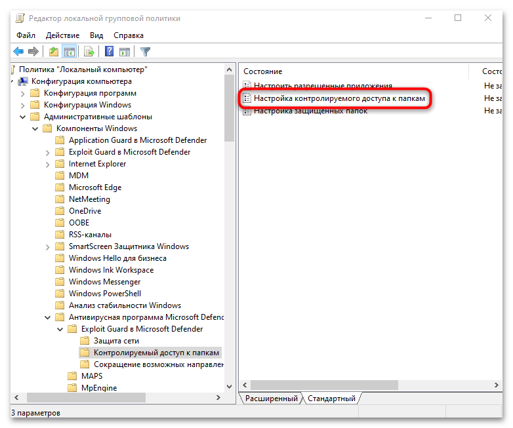Screen dimensions: 513x428
Task: Click the icon of the Настройка контролируемого доступа к папкам policy
Action: click(x=247, y=98)
